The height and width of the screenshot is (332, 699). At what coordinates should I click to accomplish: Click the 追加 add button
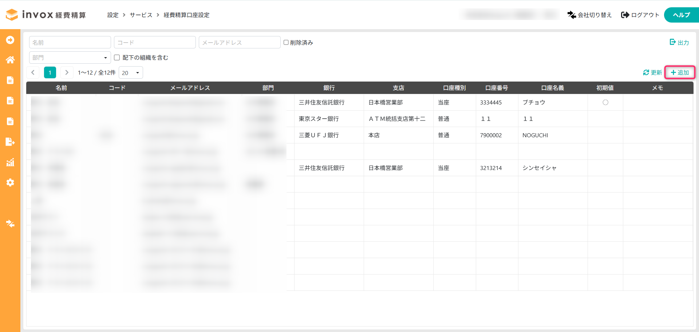pyautogui.click(x=680, y=72)
